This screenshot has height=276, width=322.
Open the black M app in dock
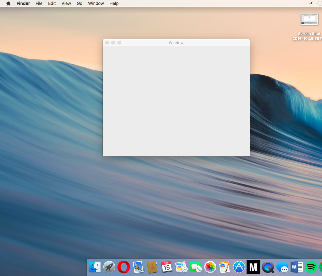(253, 267)
